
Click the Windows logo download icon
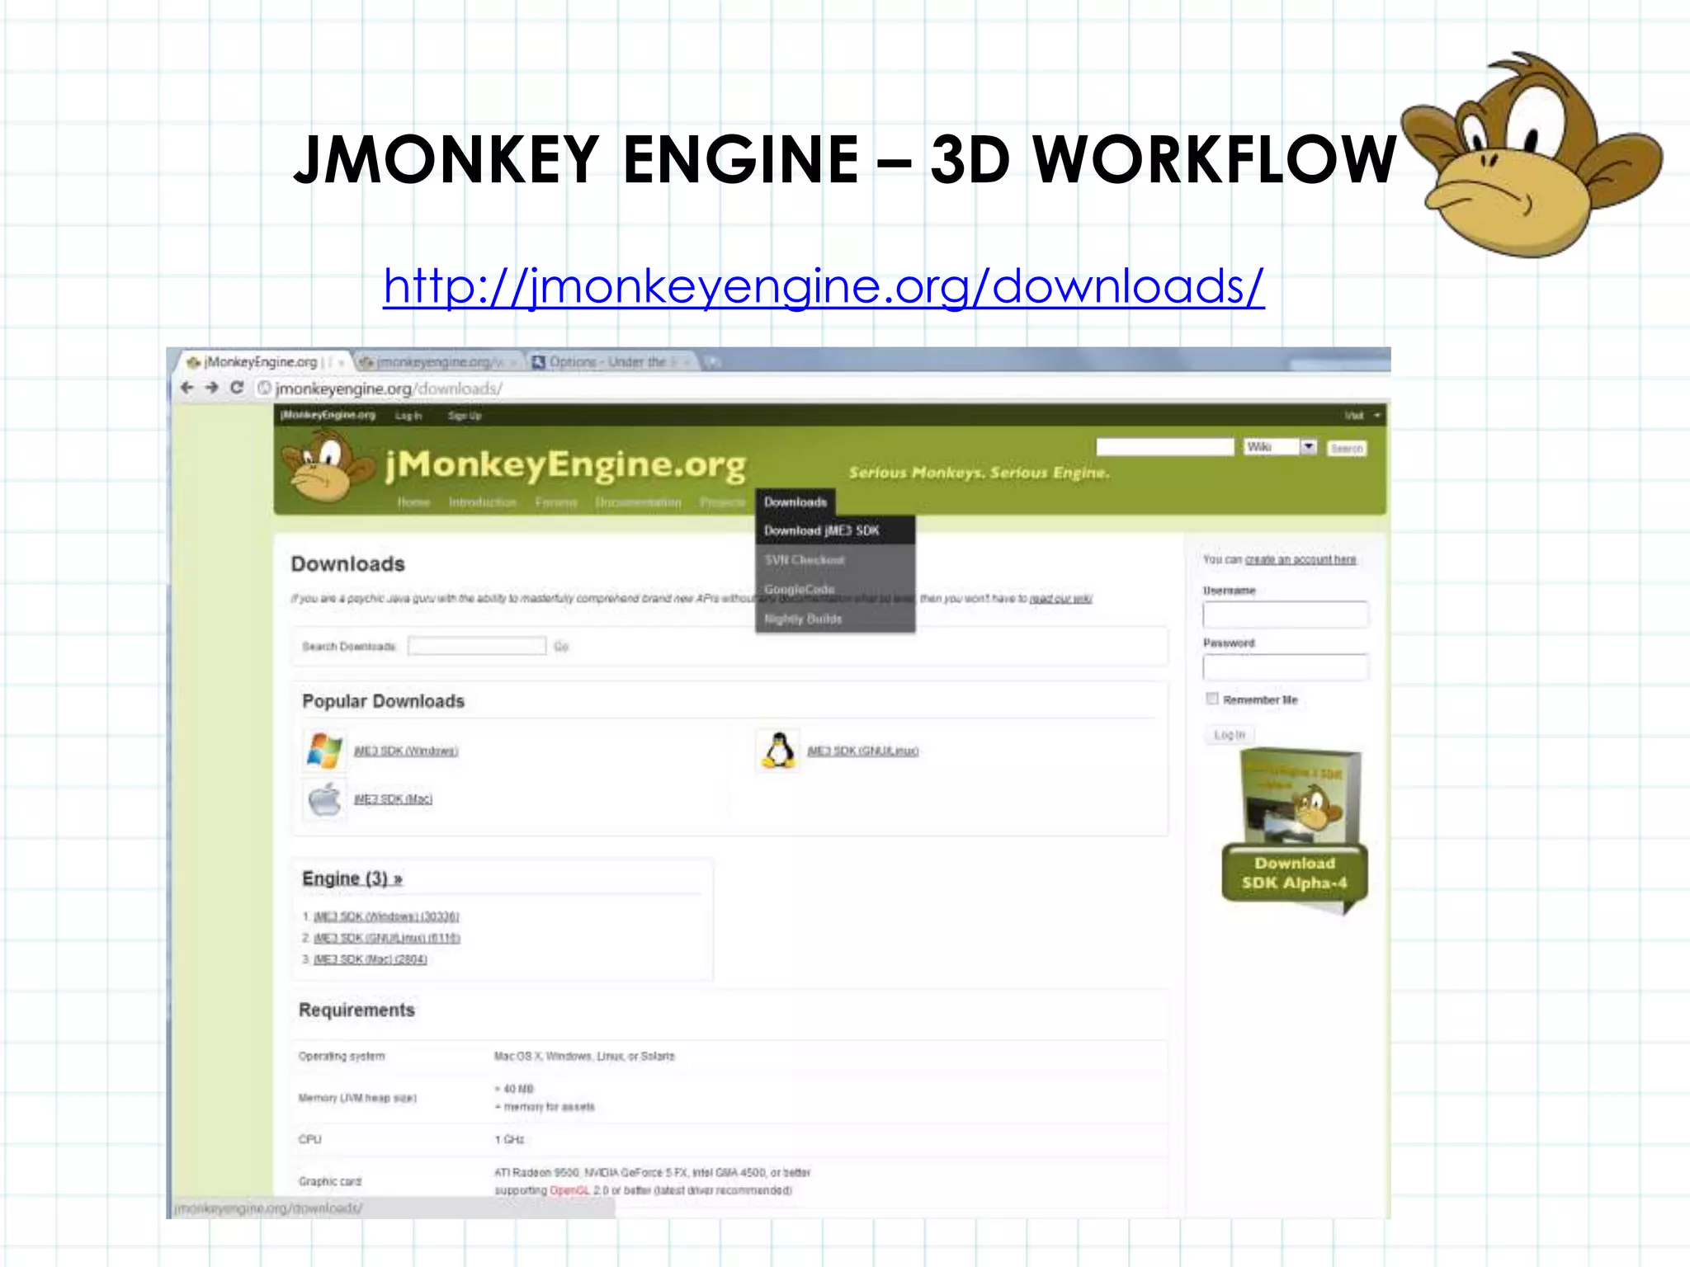(324, 751)
